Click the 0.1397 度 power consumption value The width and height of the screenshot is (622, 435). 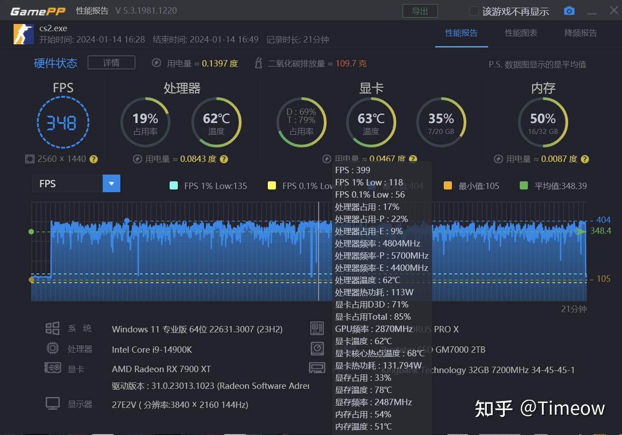[220, 63]
